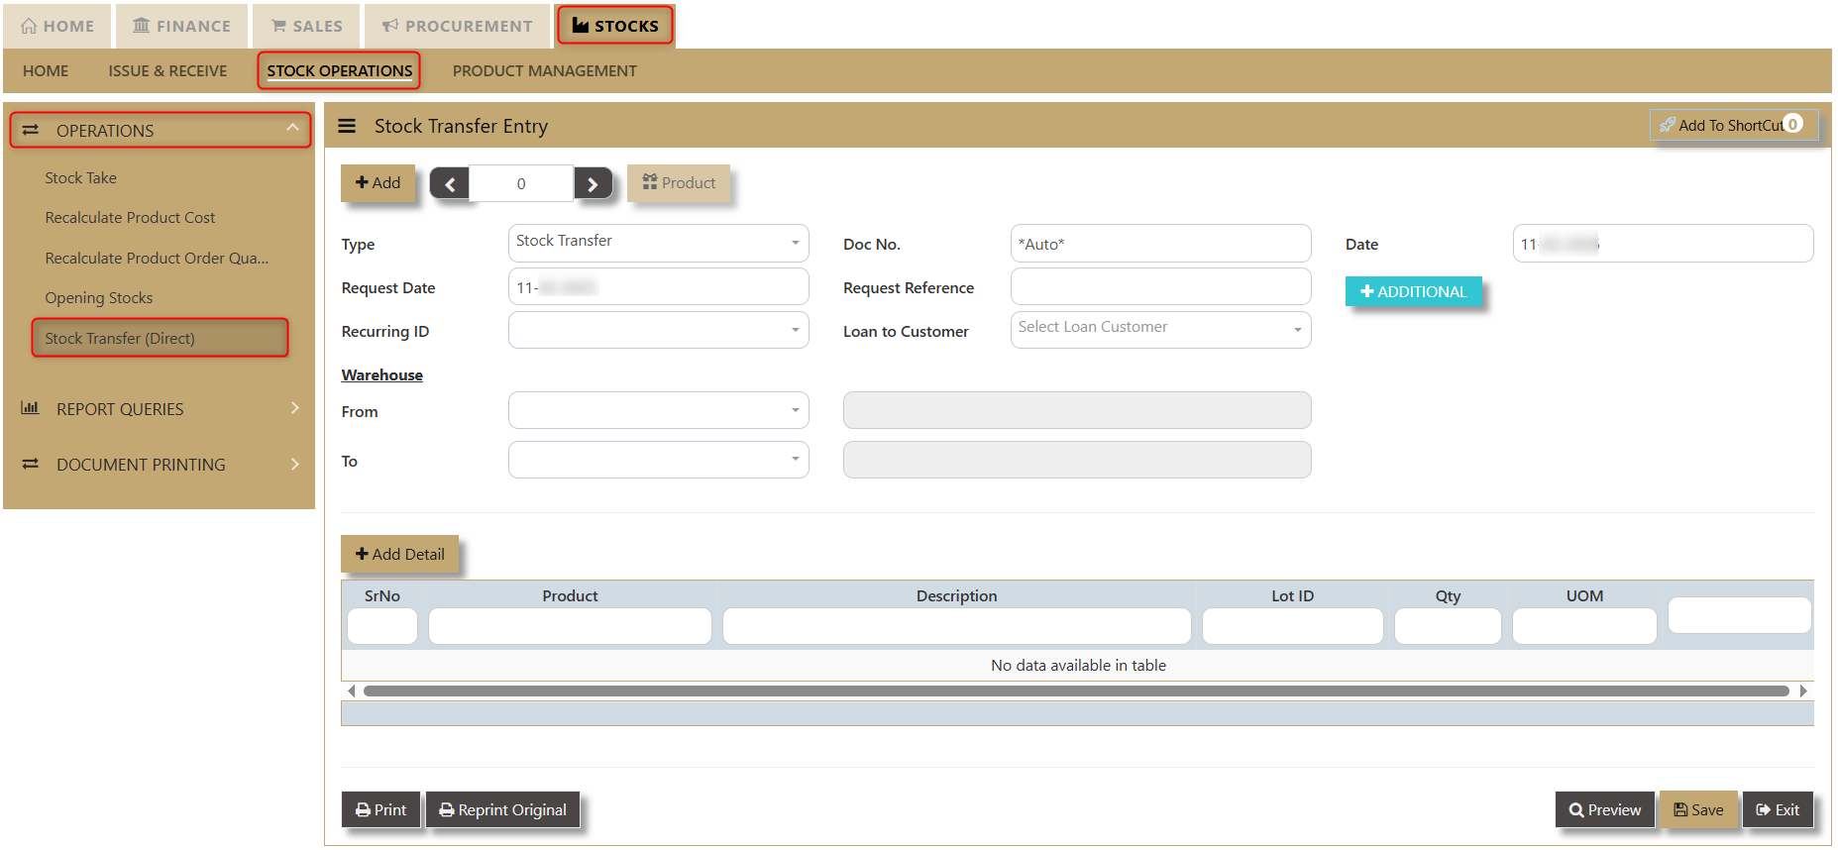Click the Lot ID column filter box
The image size is (1838, 850).
pos(1292,626)
